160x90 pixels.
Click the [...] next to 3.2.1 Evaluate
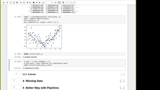click(x=123, y=74)
